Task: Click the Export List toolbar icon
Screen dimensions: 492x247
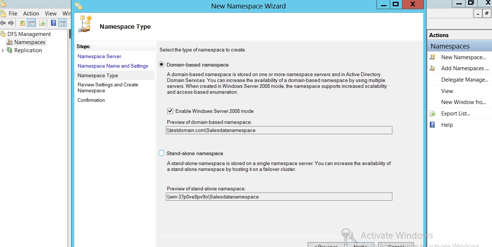Action: (42, 23)
